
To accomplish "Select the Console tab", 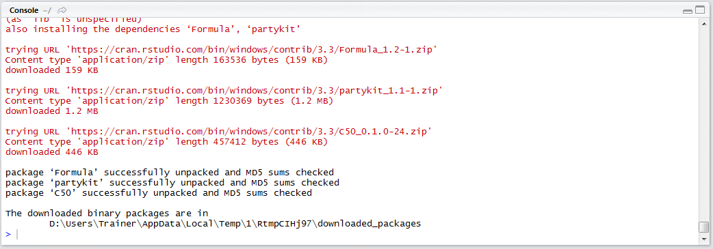I will (x=24, y=10).
